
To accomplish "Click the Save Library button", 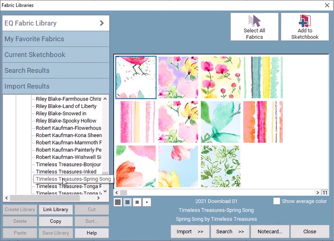I will pyautogui.click(x=56, y=233).
